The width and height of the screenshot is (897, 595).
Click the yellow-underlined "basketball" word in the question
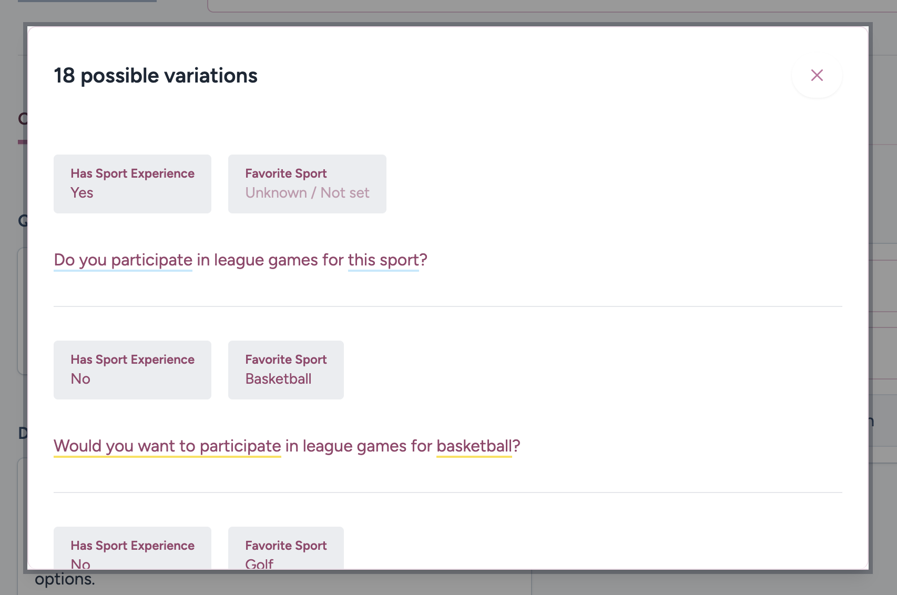(x=474, y=446)
